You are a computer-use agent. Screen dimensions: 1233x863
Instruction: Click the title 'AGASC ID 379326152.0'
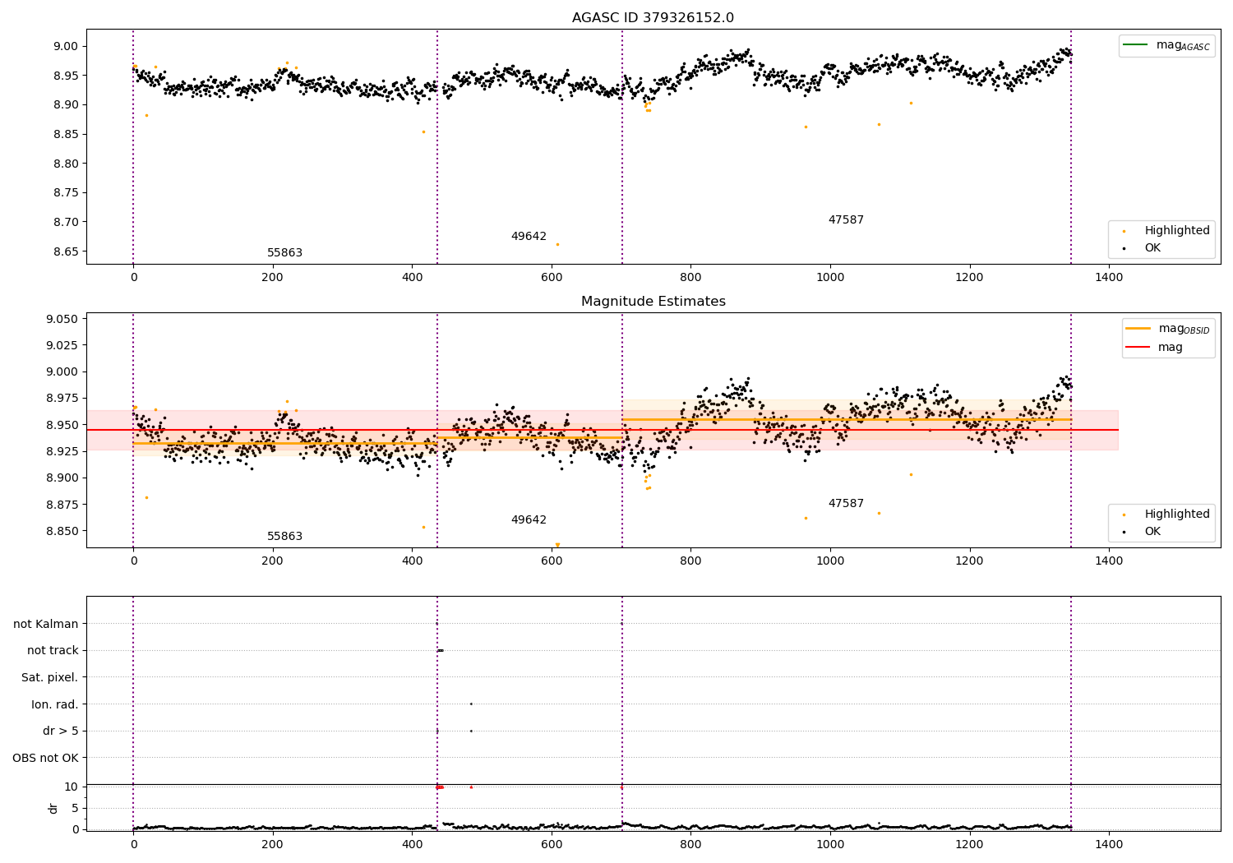[653, 18]
